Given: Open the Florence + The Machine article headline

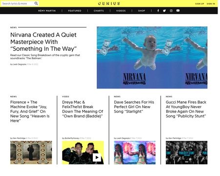Looking at the screenshot, I should coord(30,111).
